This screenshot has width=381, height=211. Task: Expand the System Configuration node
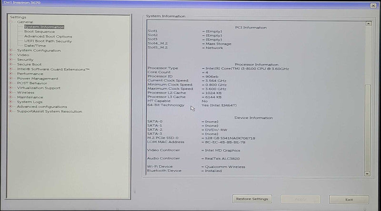[x=10, y=50]
